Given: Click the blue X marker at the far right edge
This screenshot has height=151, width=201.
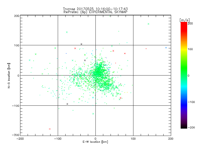Looking at the screenshot, I should [166, 48].
